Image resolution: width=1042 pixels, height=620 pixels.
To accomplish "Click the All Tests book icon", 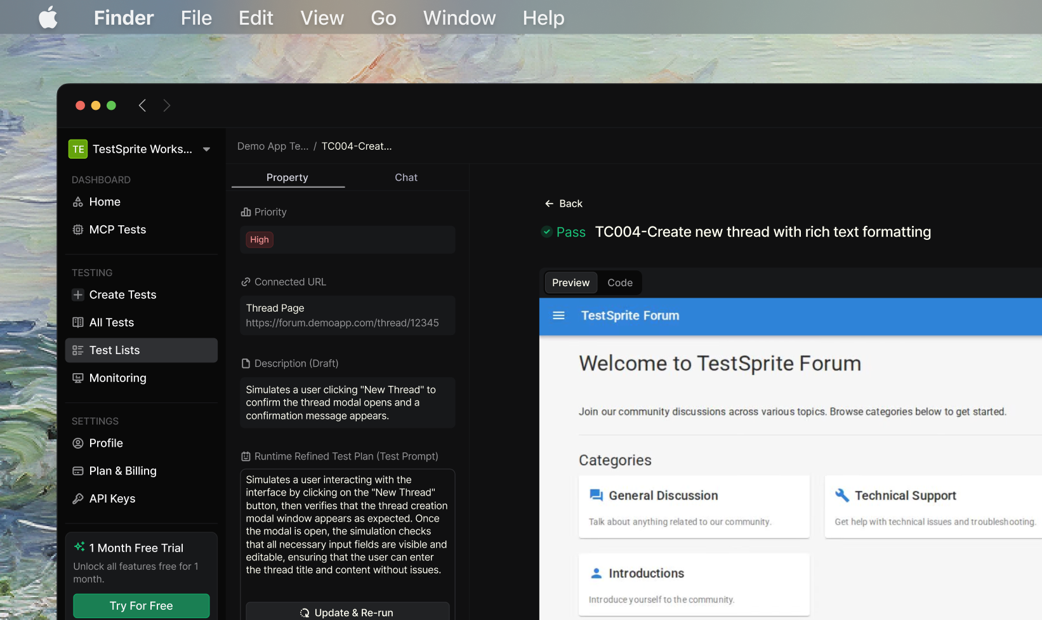I will pyautogui.click(x=78, y=322).
